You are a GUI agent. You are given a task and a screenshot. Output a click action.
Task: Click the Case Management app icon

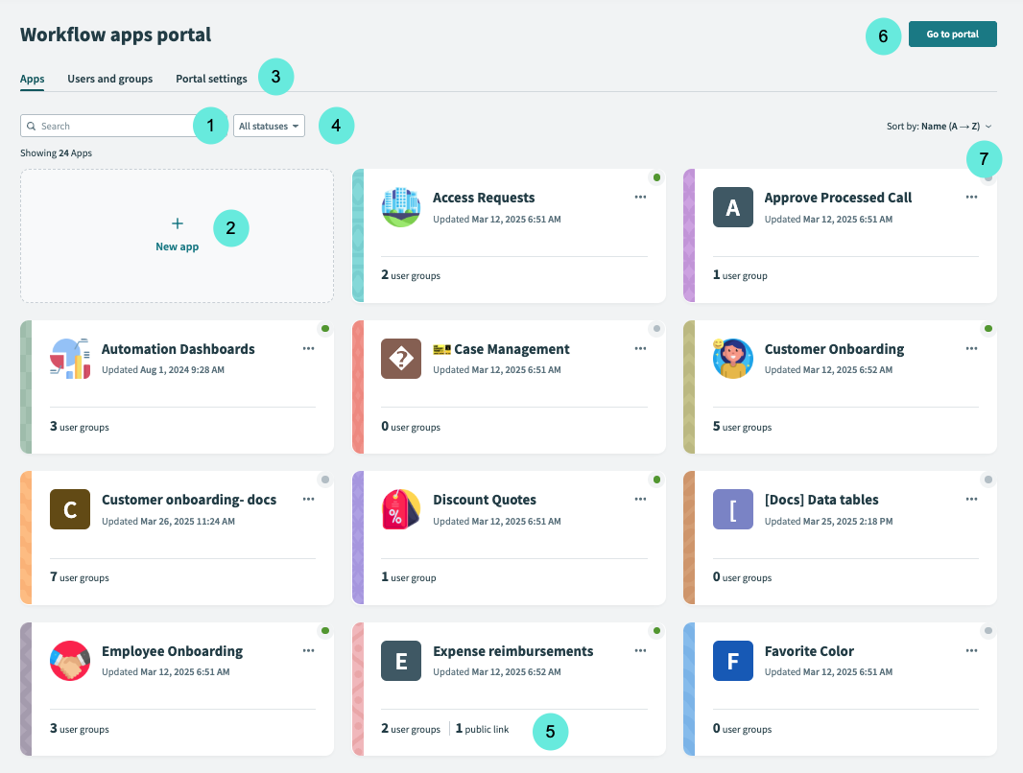(401, 358)
